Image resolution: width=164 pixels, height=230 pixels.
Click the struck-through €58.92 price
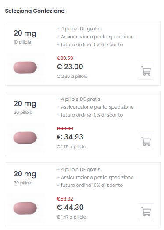64,199
